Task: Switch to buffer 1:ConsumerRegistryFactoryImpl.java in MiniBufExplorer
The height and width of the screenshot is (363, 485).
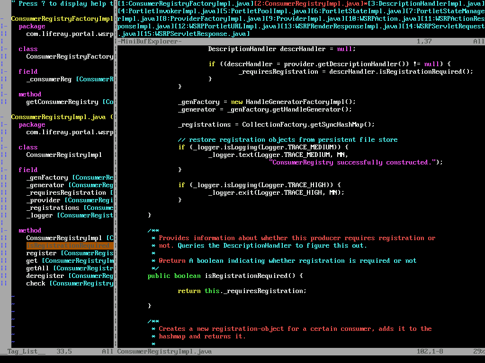Action: 185,4
